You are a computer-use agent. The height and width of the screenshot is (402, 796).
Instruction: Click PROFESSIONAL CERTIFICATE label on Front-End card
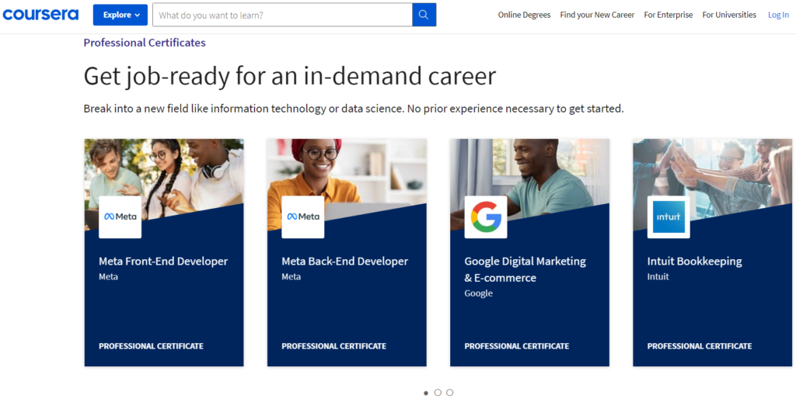coord(151,346)
